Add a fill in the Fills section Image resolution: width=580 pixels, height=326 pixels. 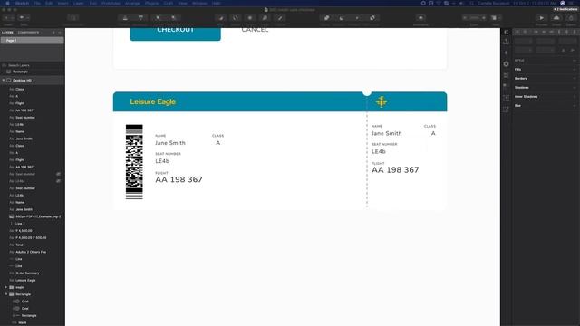click(x=575, y=70)
